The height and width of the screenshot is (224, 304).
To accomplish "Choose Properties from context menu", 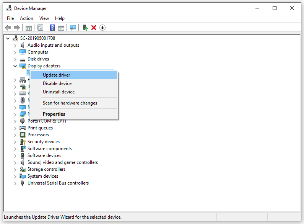I will pyautogui.click(x=74, y=114).
